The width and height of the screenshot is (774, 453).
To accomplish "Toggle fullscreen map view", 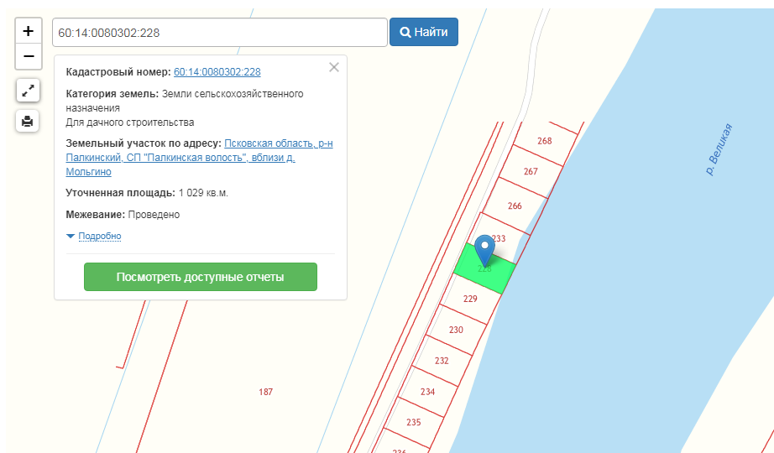I will click(28, 91).
